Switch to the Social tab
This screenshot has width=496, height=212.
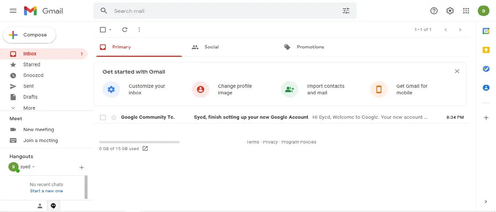(x=232, y=47)
